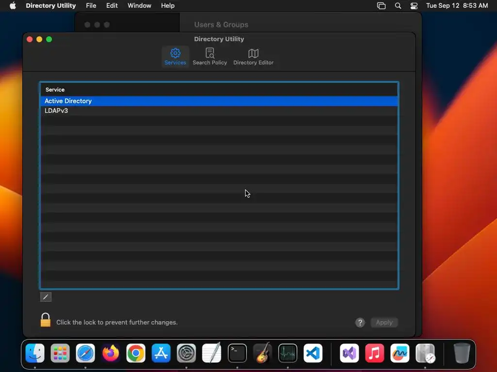This screenshot has width=497, height=372.
Task: Open the Window menu
Action: pos(139,6)
